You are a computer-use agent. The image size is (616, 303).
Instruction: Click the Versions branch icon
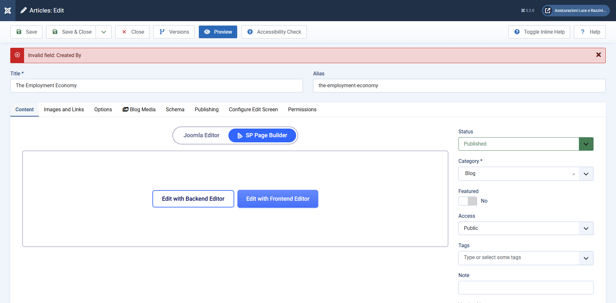162,32
